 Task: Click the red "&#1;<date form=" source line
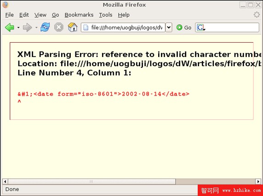(x=103, y=94)
